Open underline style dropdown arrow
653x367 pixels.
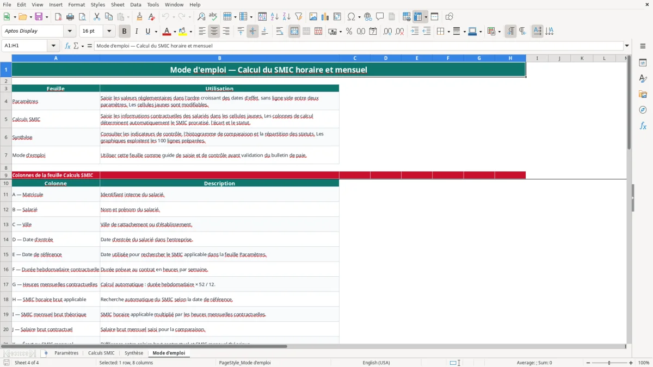pyautogui.click(x=156, y=32)
